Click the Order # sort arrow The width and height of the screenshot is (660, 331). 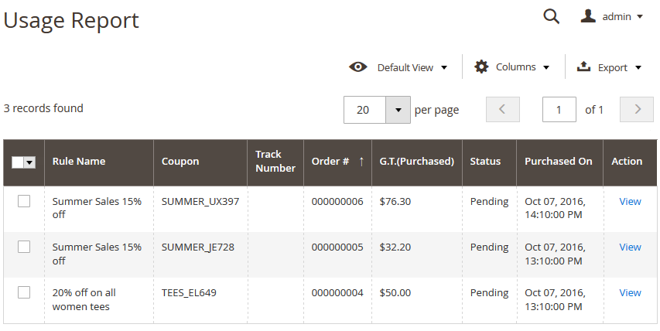click(x=361, y=162)
